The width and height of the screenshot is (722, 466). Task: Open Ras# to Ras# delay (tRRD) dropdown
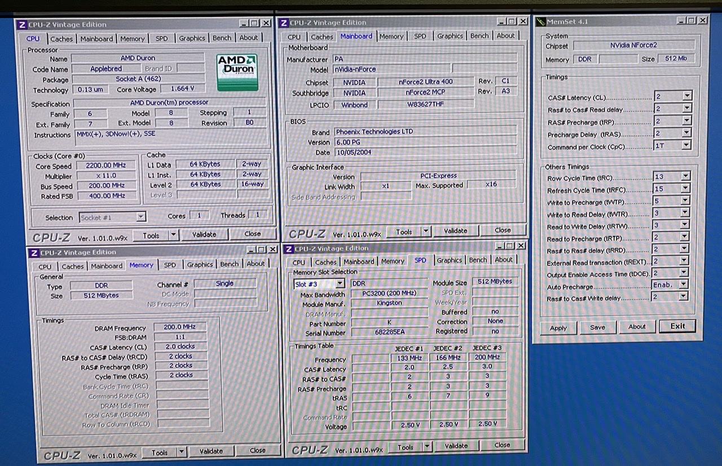tap(684, 249)
